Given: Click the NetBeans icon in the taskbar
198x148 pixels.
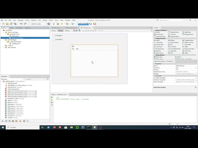Looking at the screenshot, I should [x=95, y=127].
